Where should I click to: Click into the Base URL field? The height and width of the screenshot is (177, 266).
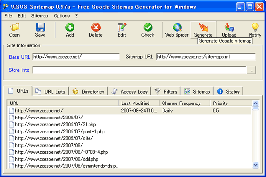(76, 57)
